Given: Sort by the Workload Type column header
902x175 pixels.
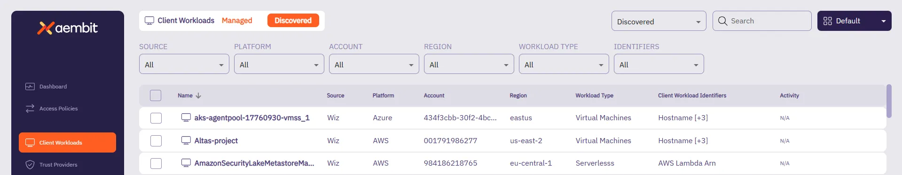Looking at the screenshot, I should (595, 95).
